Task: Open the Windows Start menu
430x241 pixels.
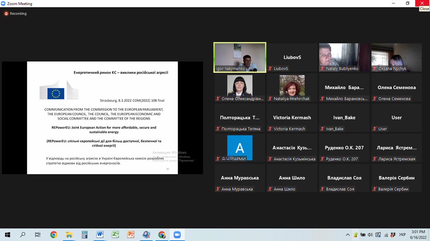Action: 7,235
